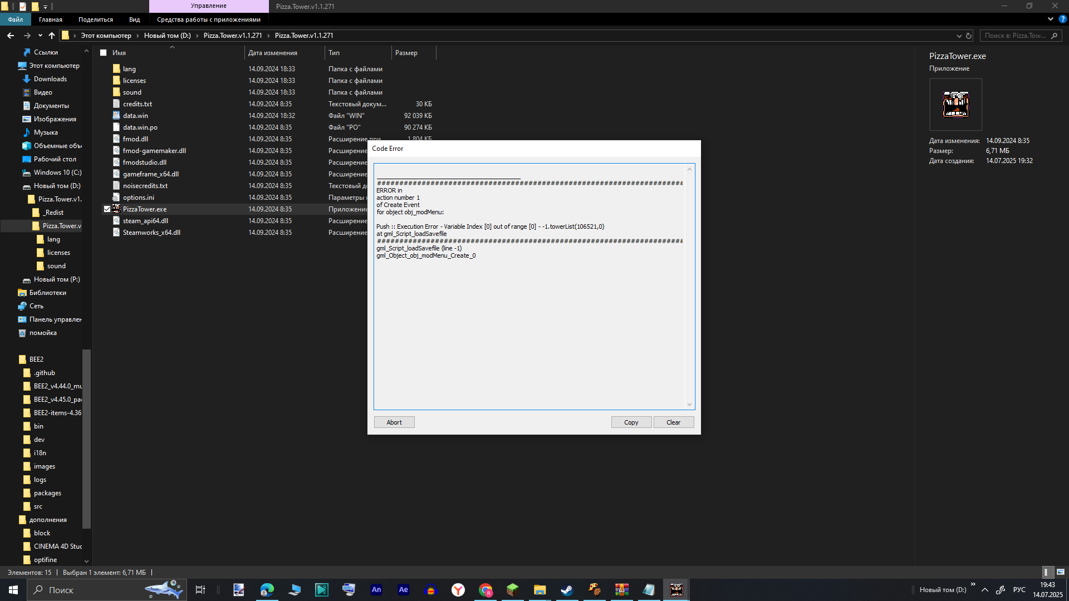Open recent locations dropdown arrow
This screenshot has width=1069, height=601.
40,36
